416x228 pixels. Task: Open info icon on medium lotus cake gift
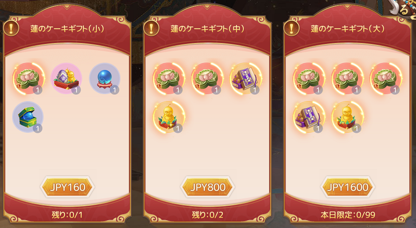point(151,28)
